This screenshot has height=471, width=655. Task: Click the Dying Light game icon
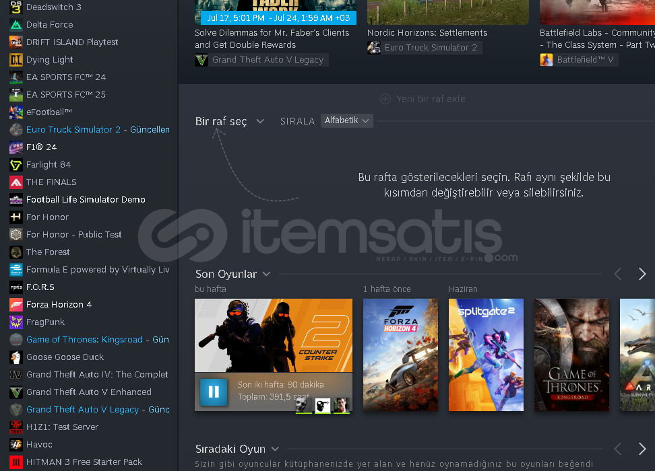click(16, 60)
